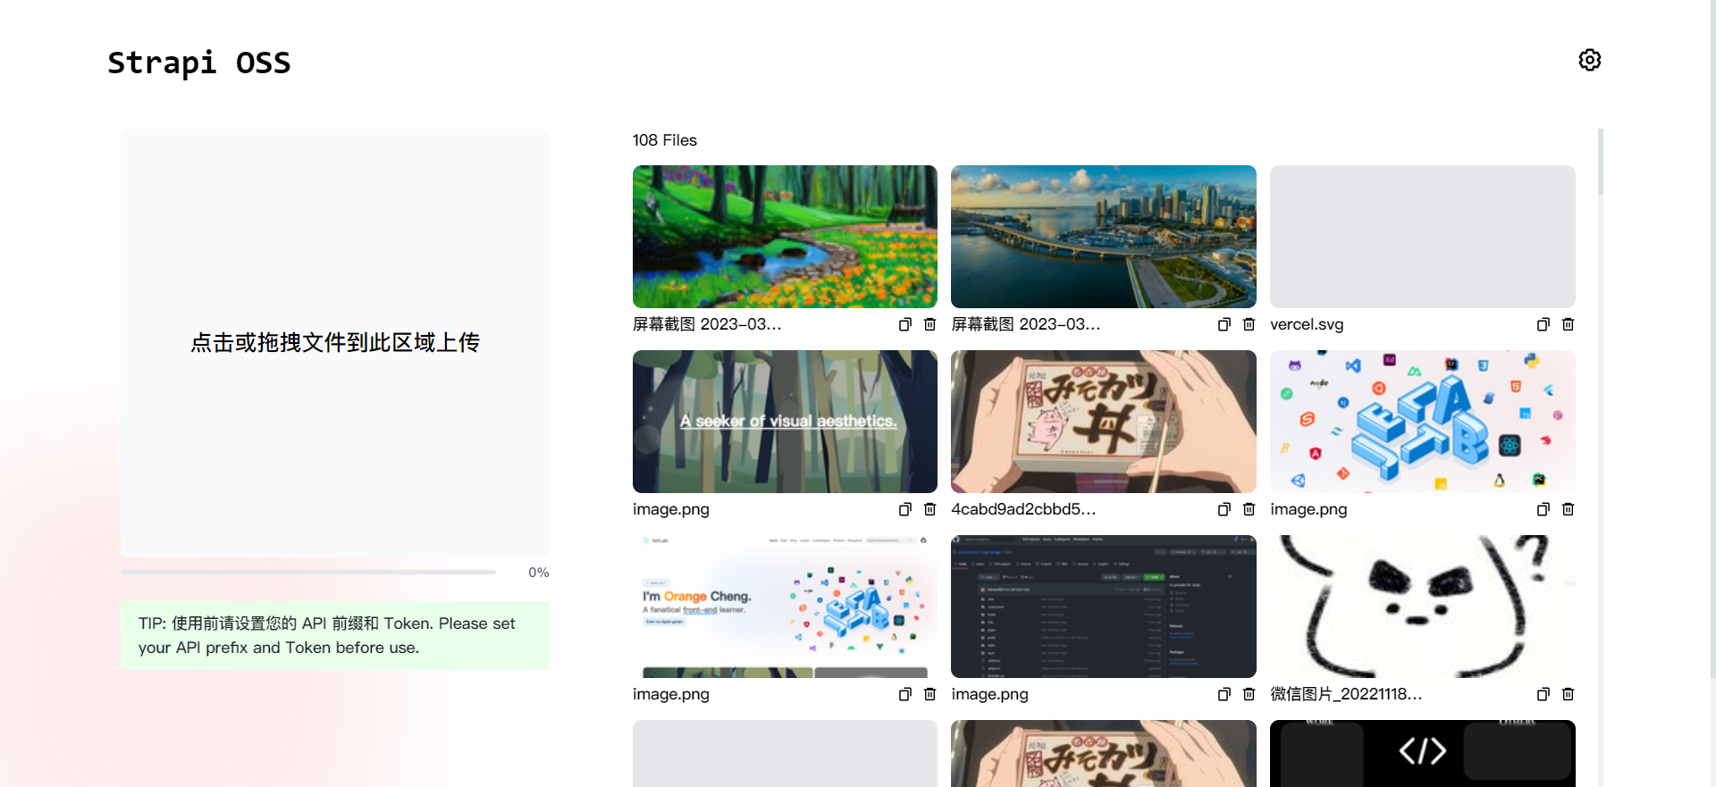The image size is (1716, 787).
Task: Click the '4cabd9ad2cbbd5...' file name
Action: (1023, 509)
